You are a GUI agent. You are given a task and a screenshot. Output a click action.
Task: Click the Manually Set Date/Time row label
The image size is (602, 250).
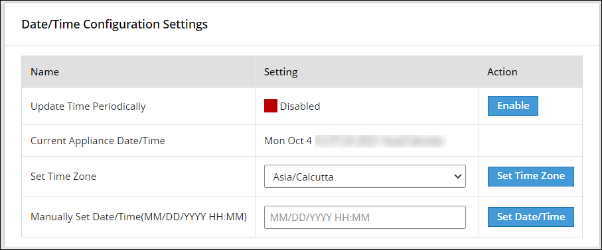click(x=139, y=217)
